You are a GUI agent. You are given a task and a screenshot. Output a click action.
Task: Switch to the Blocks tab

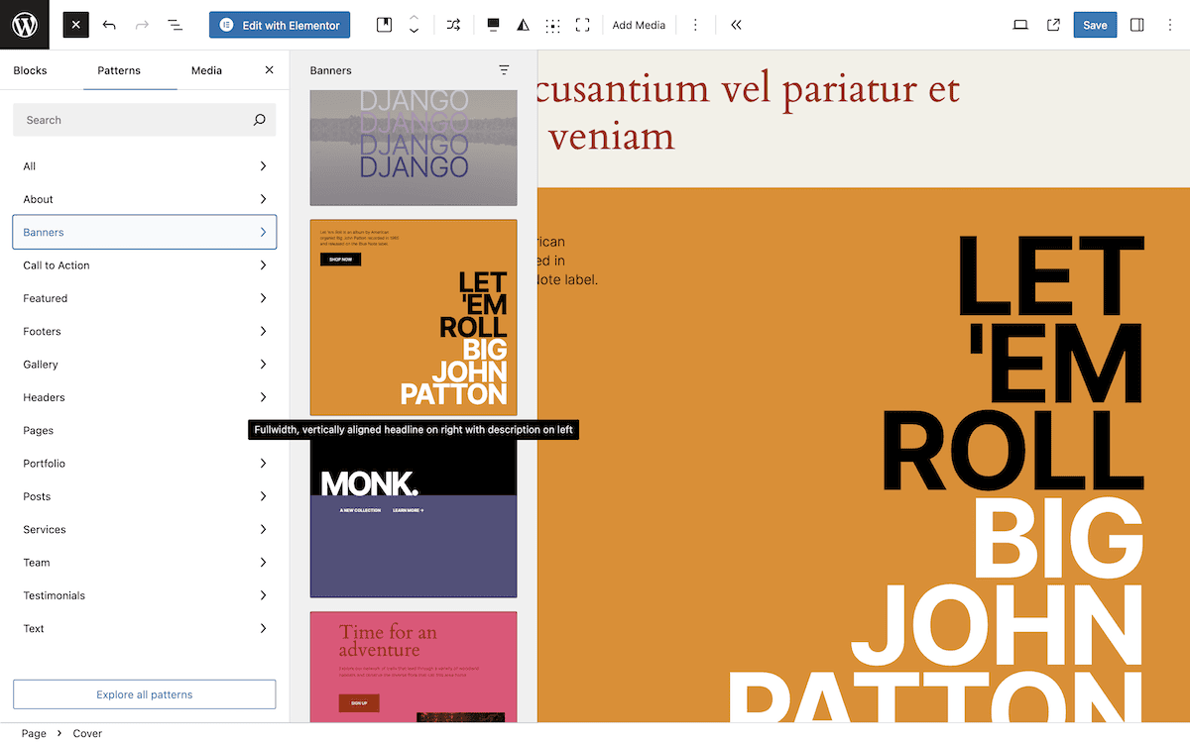[x=30, y=70]
